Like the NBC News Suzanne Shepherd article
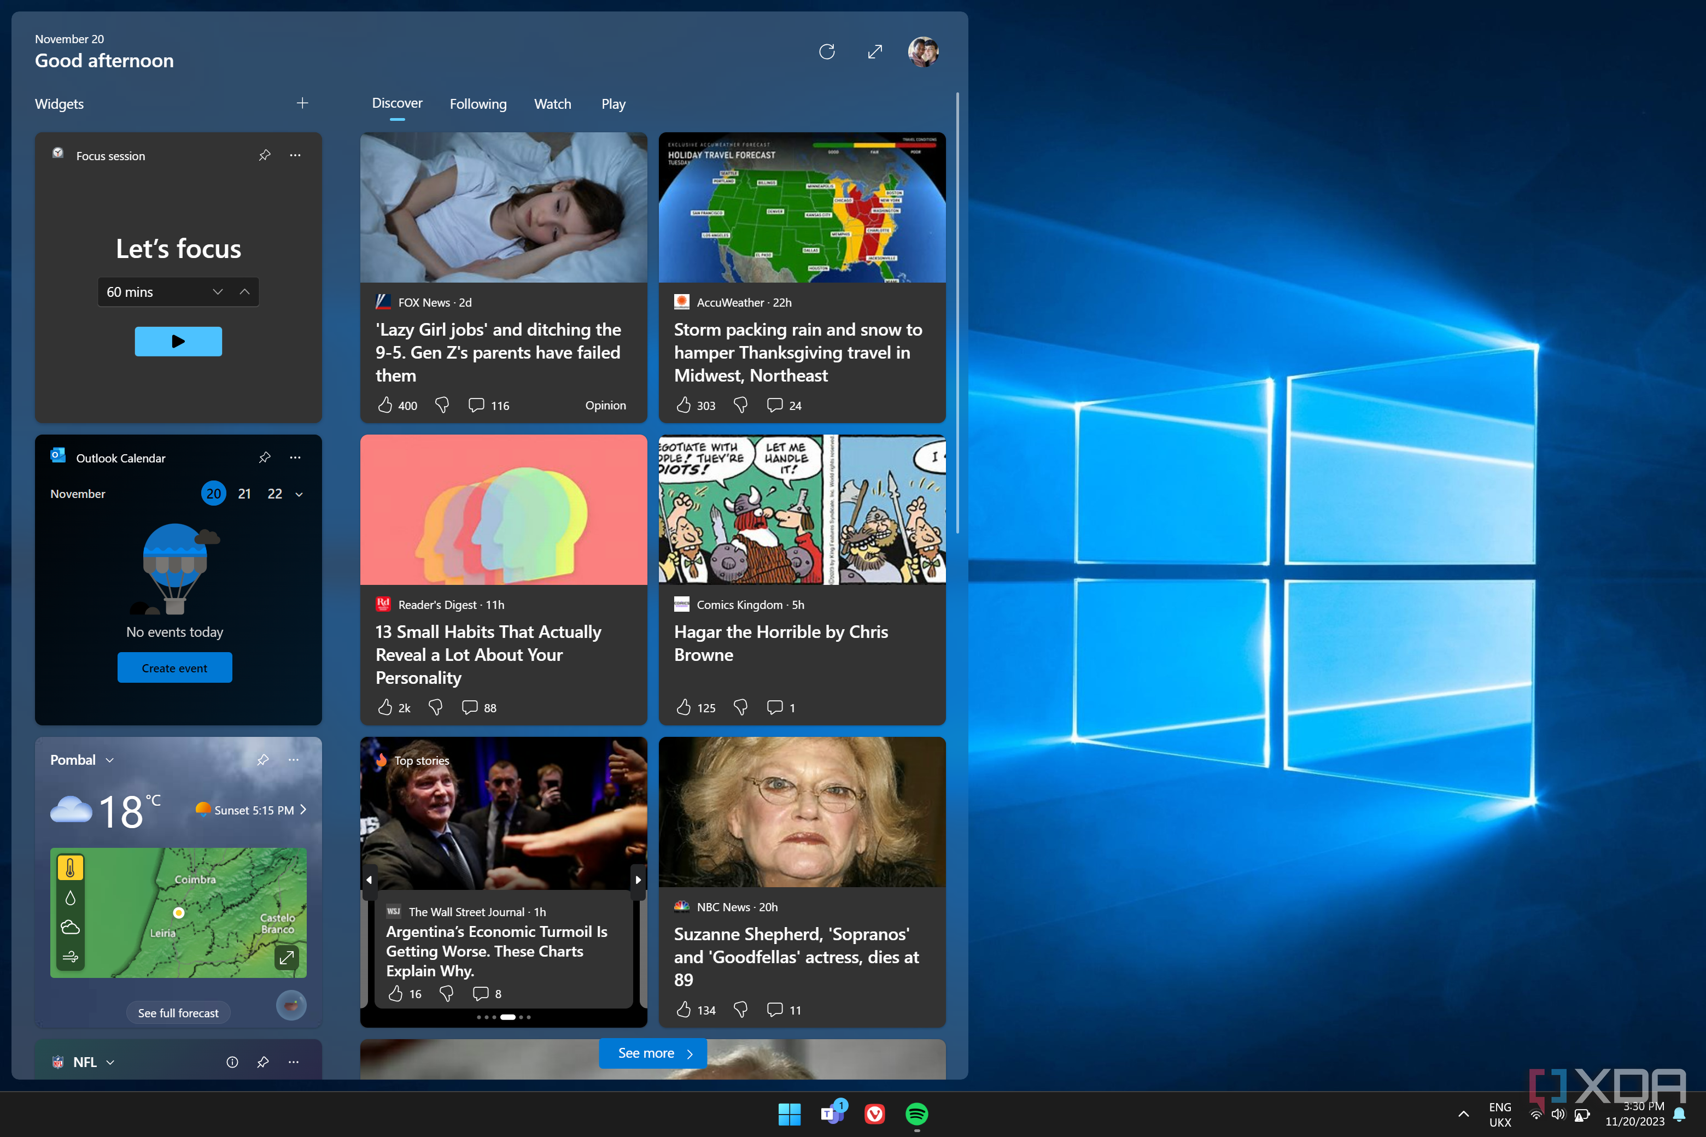Screen dimensions: 1706x1137 pyautogui.click(x=684, y=1010)
